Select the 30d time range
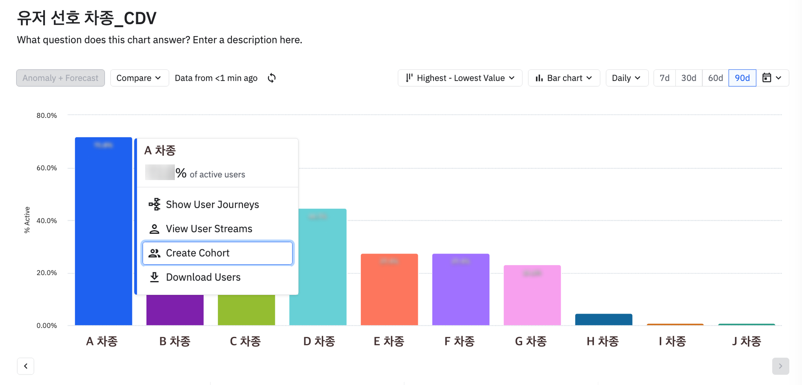The height and width of the screenshot is (385, 802). [x=689, y=78]
